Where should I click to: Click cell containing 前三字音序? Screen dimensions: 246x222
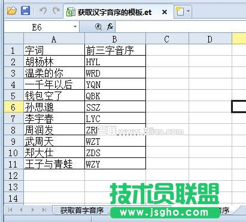coord(115,50)
